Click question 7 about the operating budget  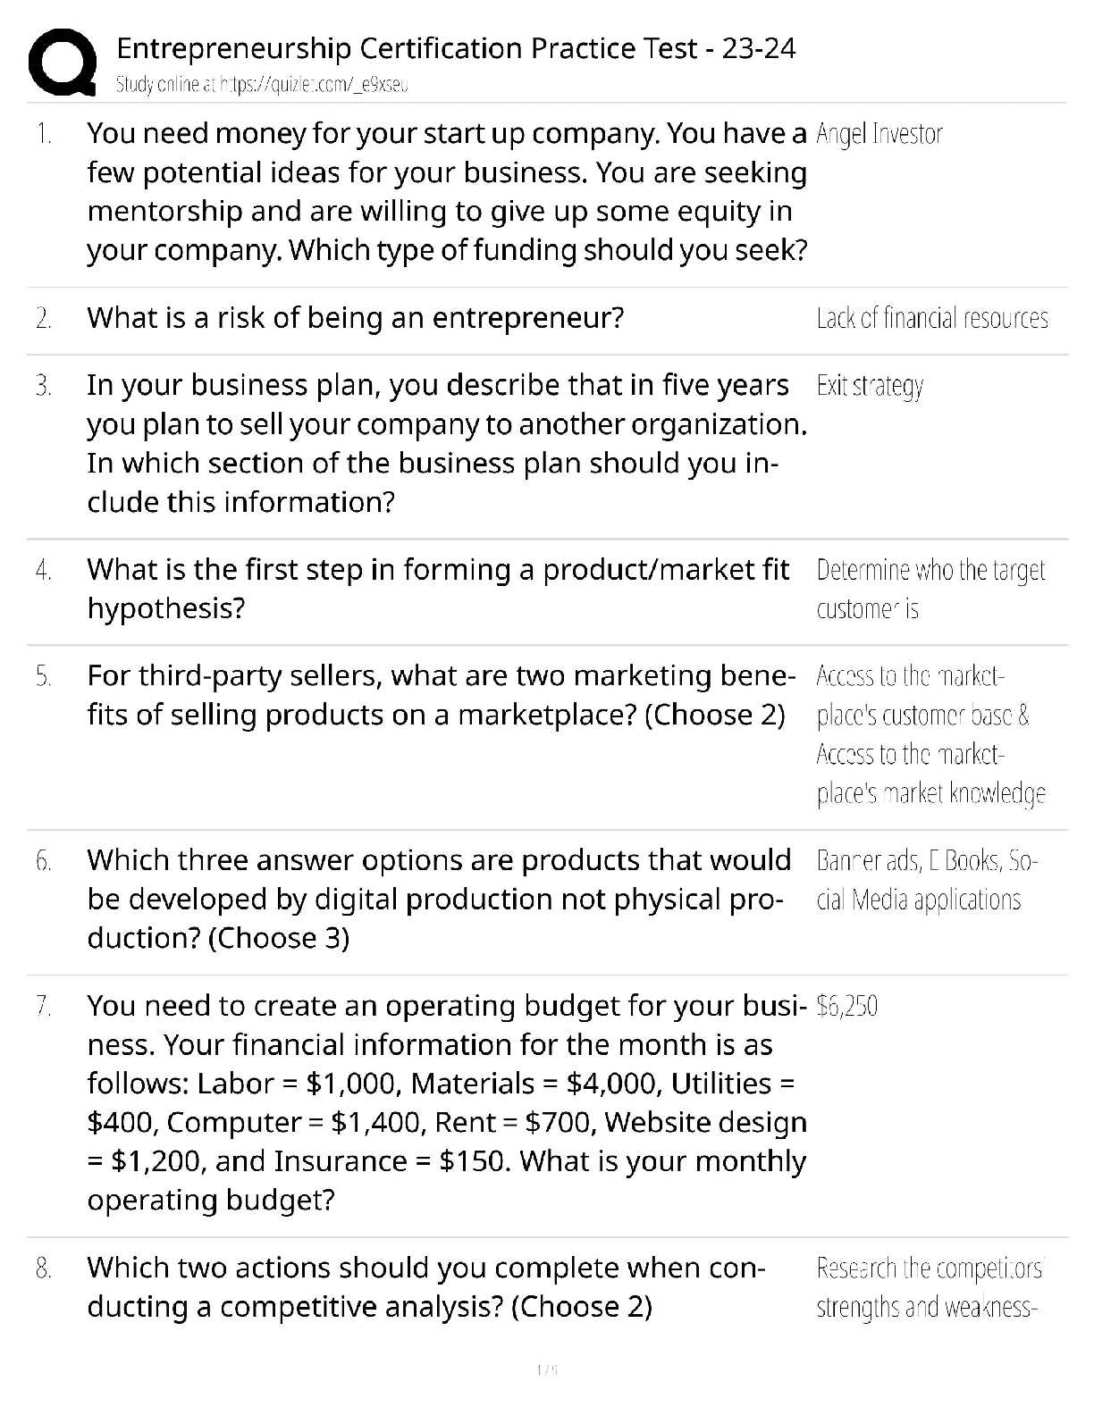point(447,1102)
